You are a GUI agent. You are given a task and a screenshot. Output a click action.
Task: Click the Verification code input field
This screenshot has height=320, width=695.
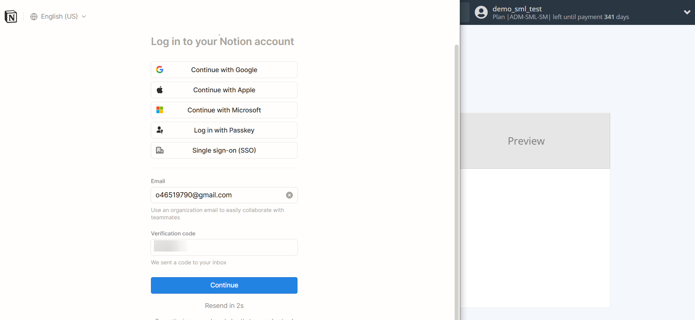(224, 247)
